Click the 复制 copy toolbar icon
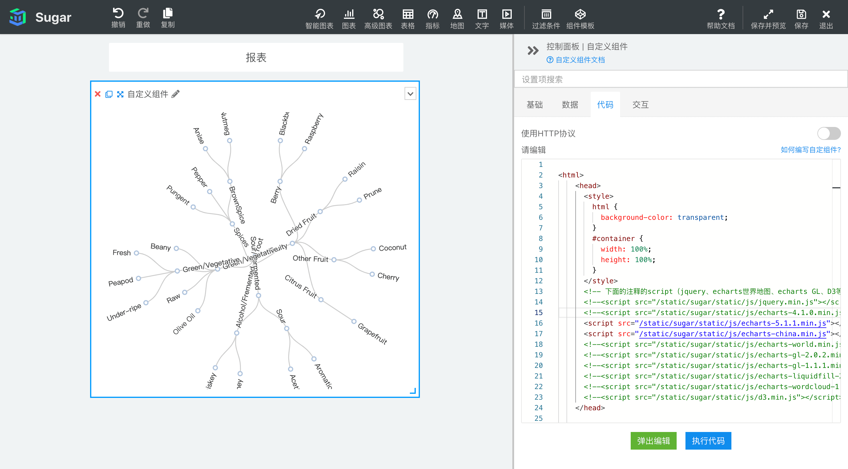The height and width of the screenshot is (469, 848). point(168,18)
